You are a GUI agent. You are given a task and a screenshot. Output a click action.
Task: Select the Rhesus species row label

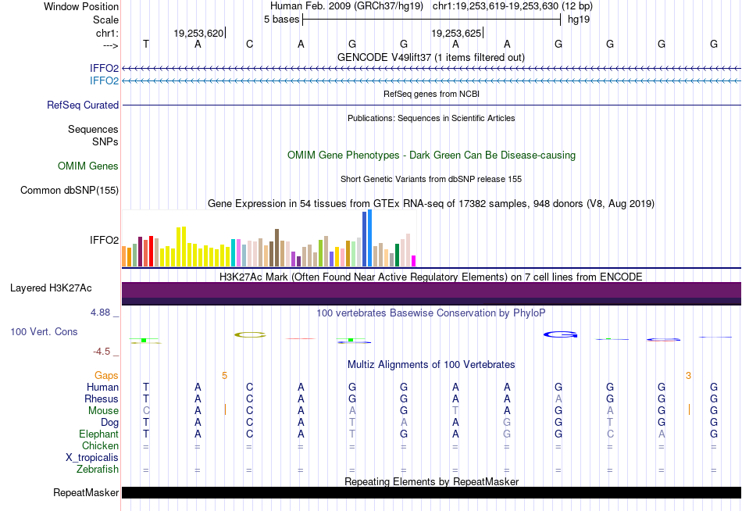point(102,398)
